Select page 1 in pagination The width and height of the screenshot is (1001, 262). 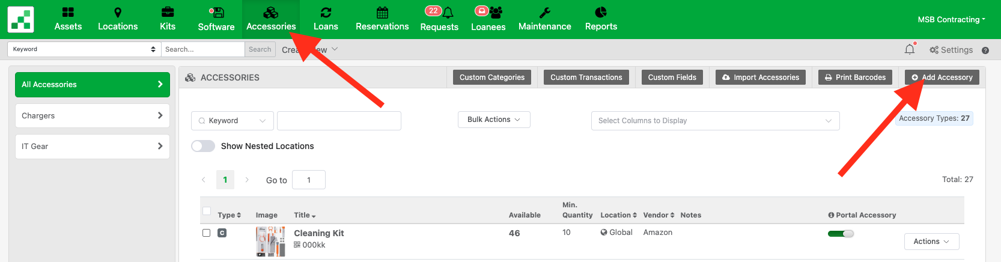(225, 180)
